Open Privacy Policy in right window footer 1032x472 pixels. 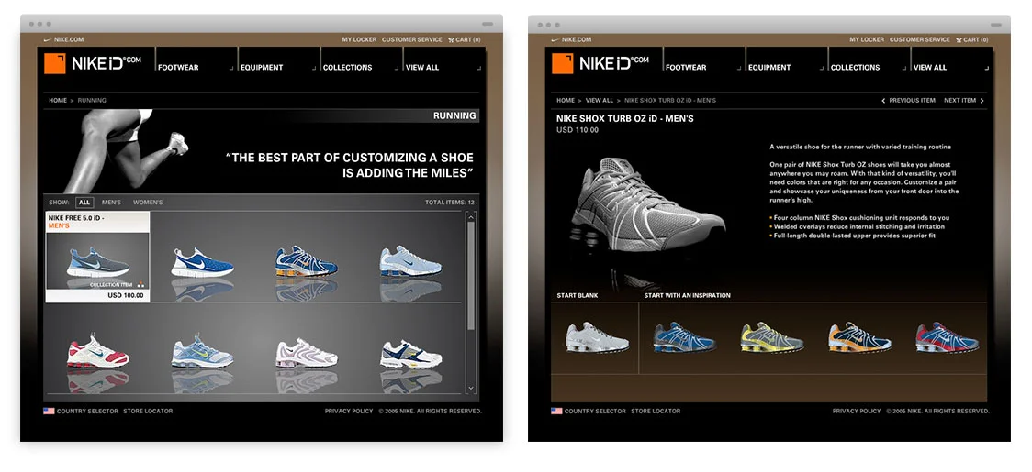(x=857, y=411)
